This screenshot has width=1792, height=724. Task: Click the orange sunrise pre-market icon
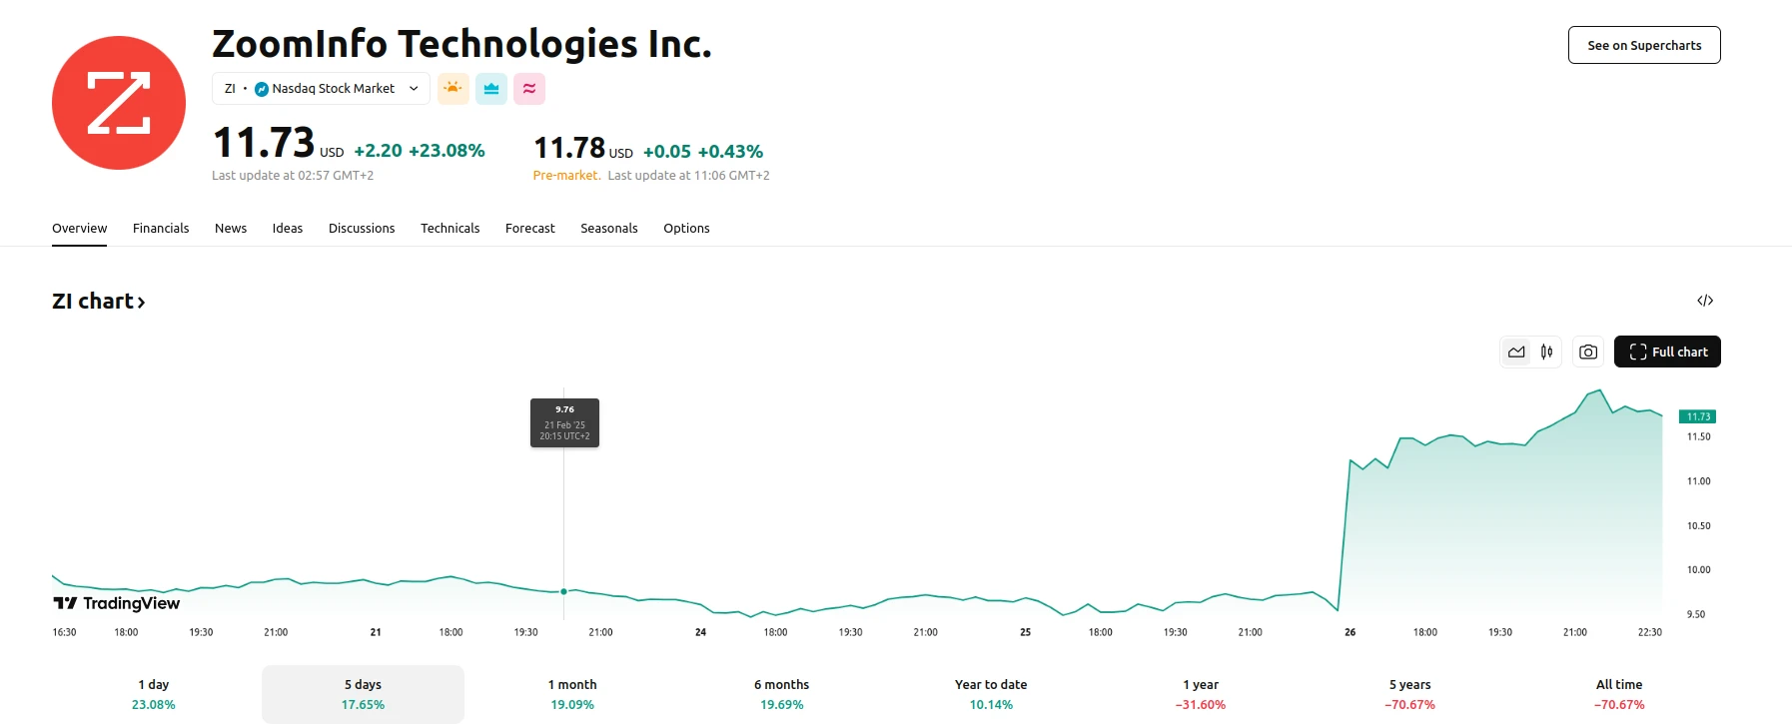(x=453, y=89)
